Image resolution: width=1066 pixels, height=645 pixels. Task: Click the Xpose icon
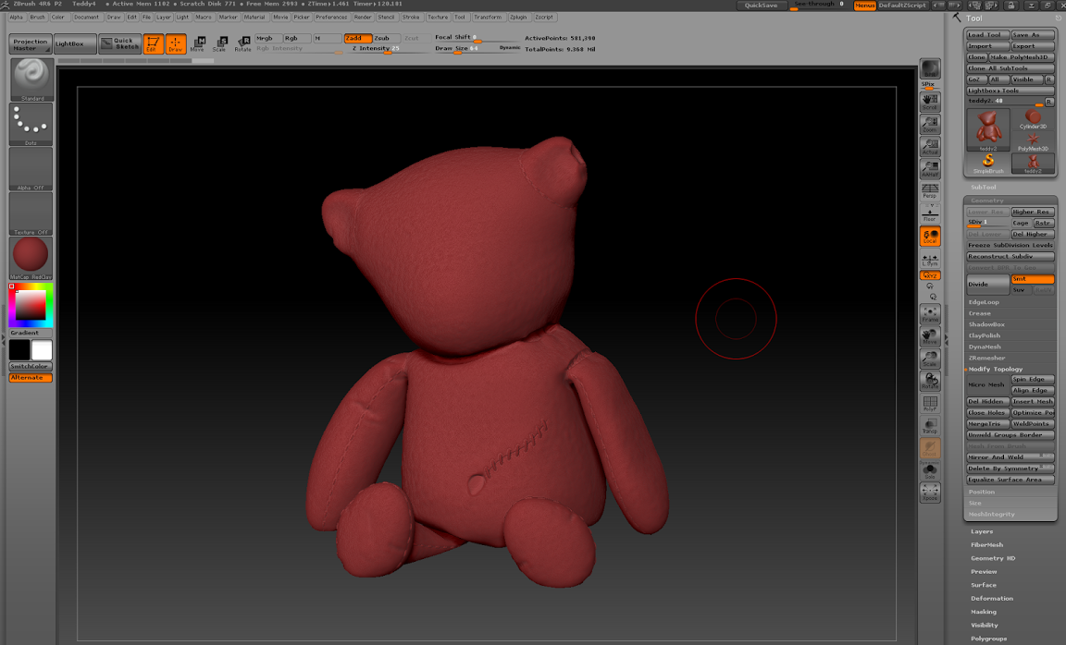coord(930,493)
